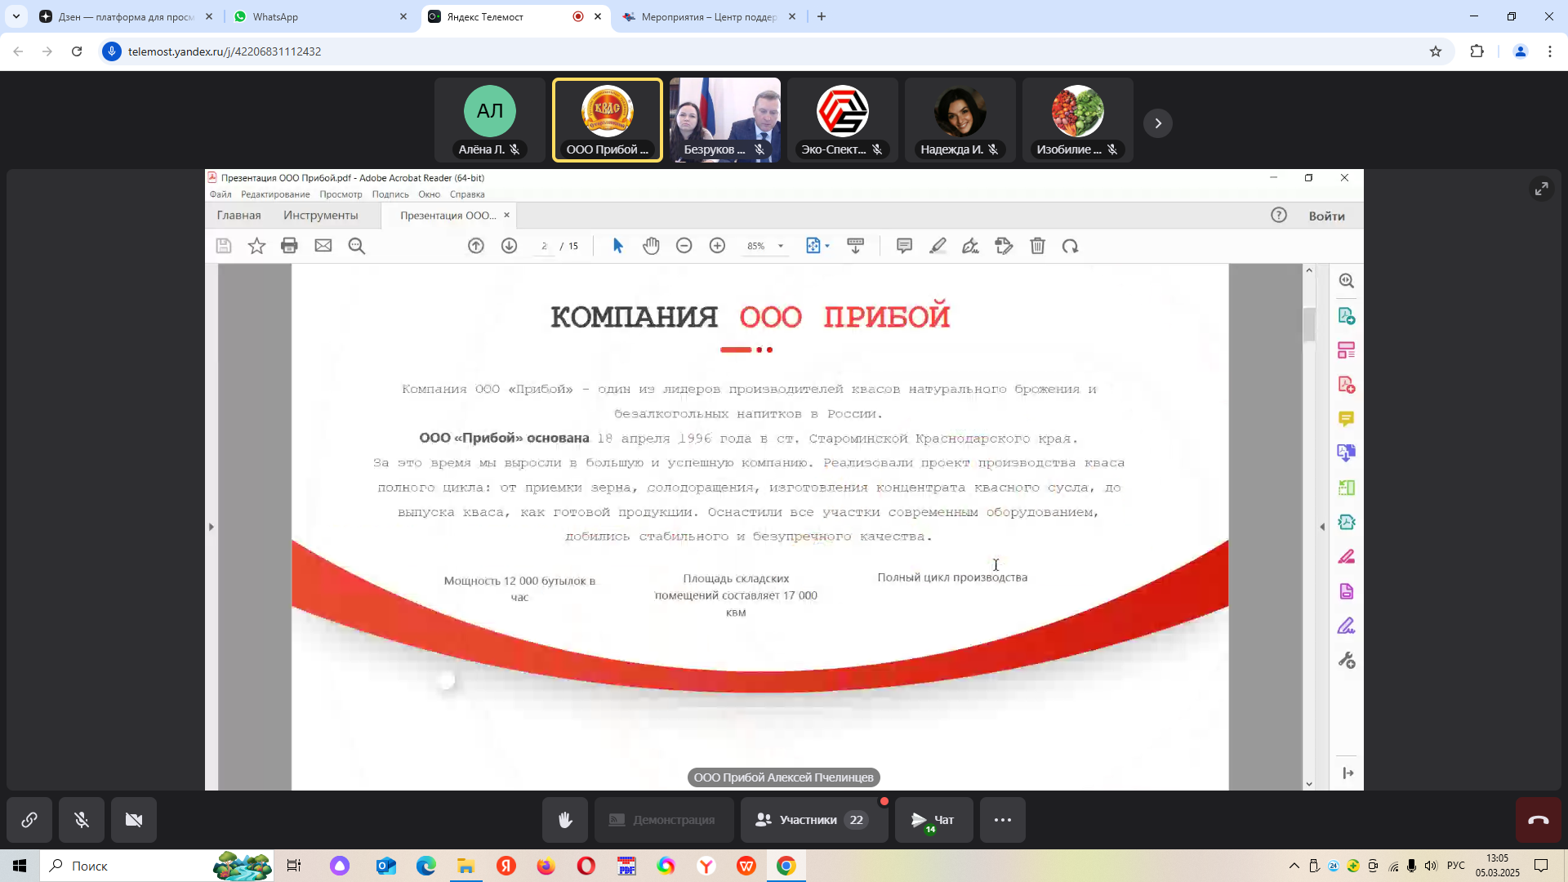
Task: Expand shared screen to fullscreen
Action: pyautogui.click(x=1541, y=189)
